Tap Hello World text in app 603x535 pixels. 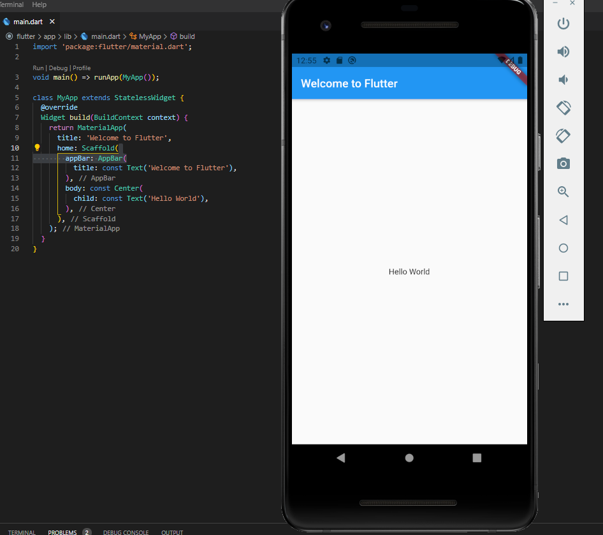[409, 272]
